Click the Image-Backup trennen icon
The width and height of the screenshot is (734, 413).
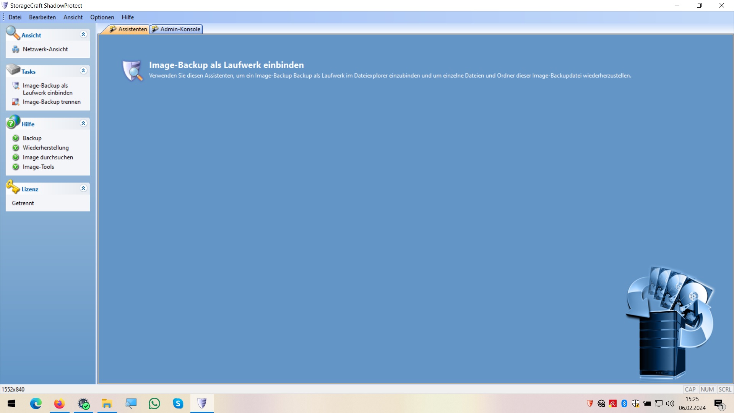point(16,102)
